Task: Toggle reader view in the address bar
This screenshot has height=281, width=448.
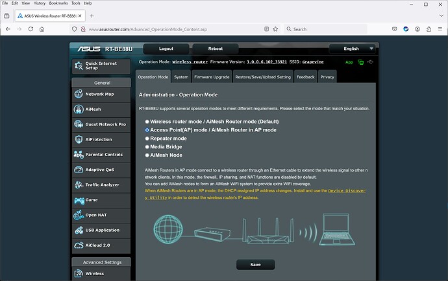Action: coord(266,29)
